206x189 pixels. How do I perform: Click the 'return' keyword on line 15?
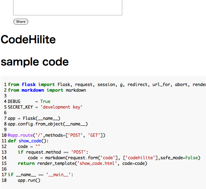click(x=26, y=163)
